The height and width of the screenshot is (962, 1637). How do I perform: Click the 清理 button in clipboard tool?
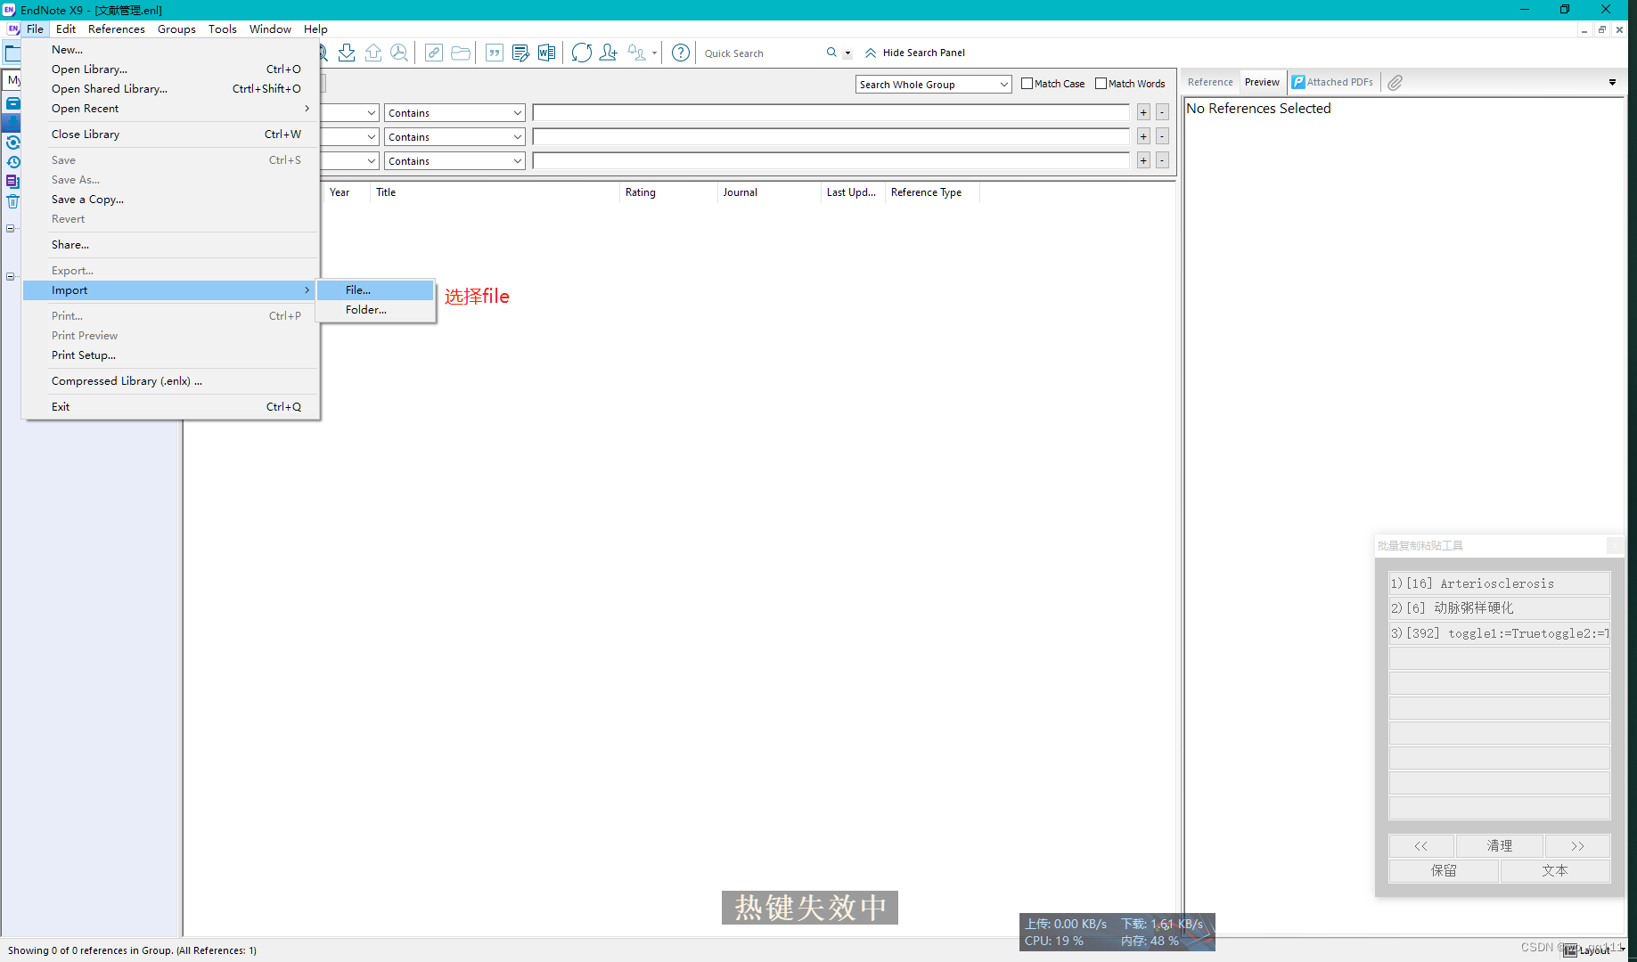[x=1499, y=846]
